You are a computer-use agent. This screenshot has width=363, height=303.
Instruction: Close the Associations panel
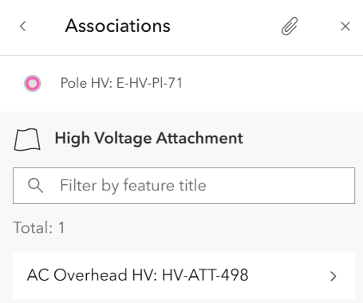pos(345,26)
